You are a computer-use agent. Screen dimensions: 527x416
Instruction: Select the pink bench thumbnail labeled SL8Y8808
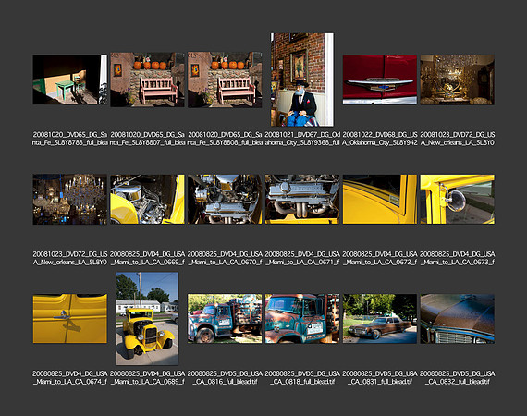pyautogui.click(x=225, y=80)
